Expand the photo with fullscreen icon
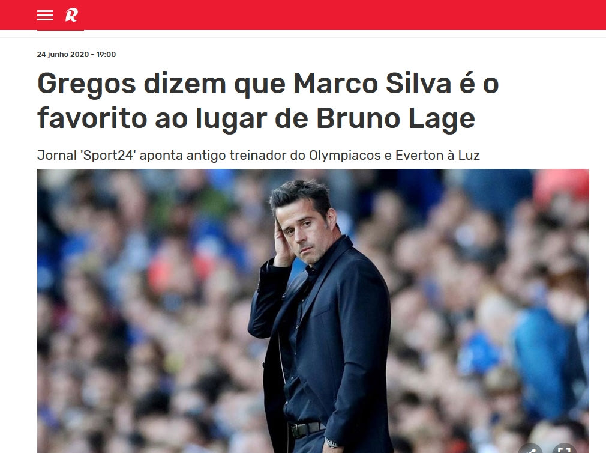The height and width of the screenshot is (453, 606). [565, 449]
